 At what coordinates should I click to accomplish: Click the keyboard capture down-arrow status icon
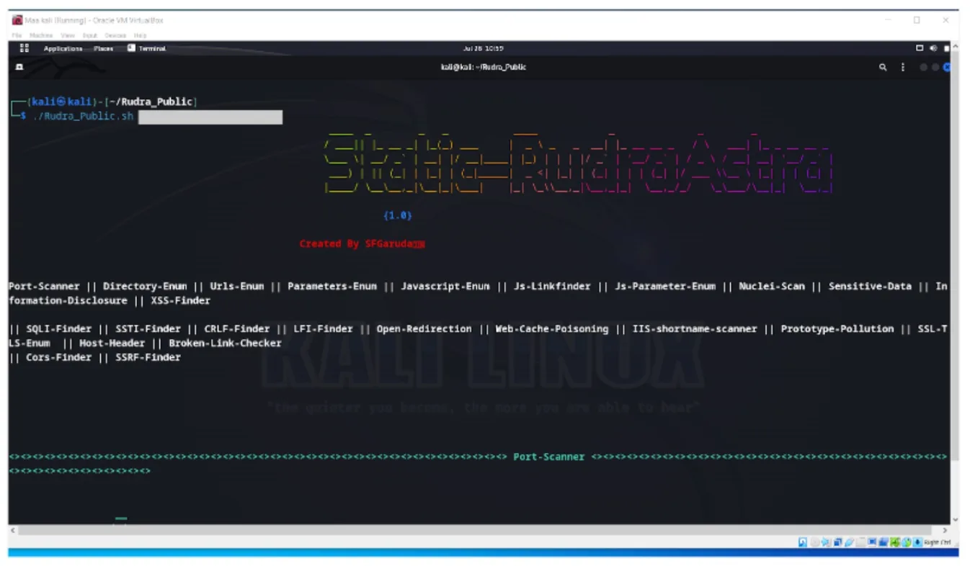point(918,542)
